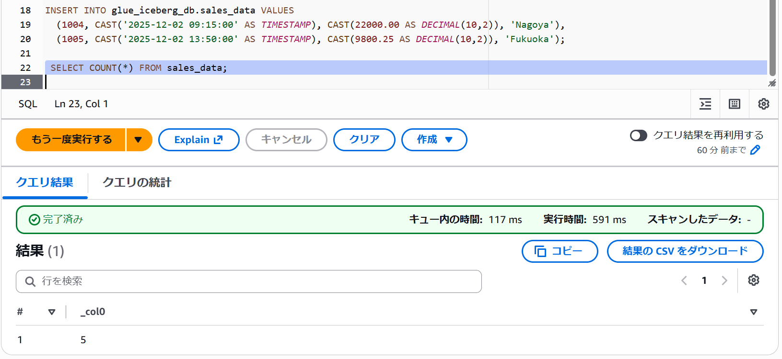Expand the 作成 dropdown menu
This screenshot has width=782, height=359.
434,140
